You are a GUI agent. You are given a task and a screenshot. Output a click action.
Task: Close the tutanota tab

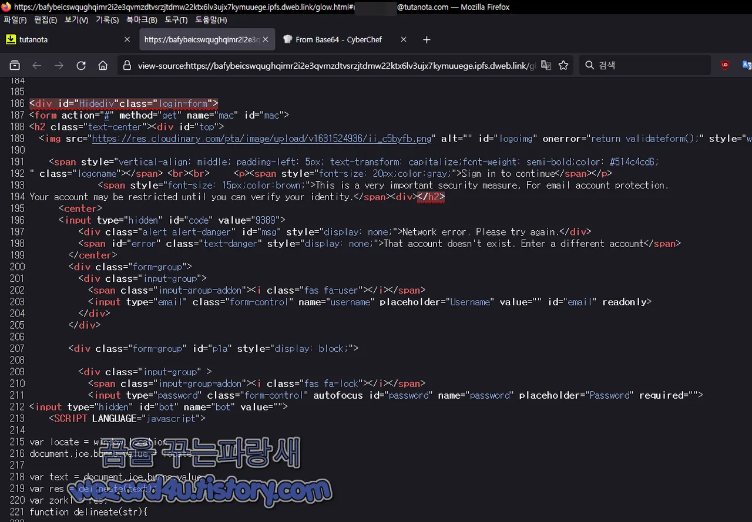pos(127,39)
